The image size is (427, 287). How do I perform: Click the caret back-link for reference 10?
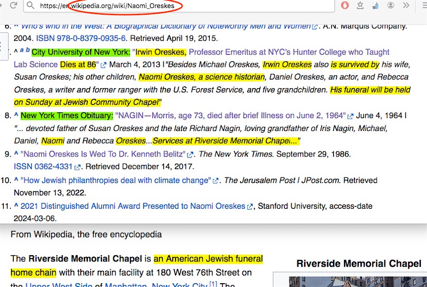click(x=16, y=180)
